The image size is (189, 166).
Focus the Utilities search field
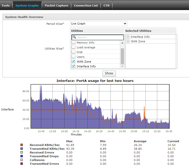(x=99, y=37)
